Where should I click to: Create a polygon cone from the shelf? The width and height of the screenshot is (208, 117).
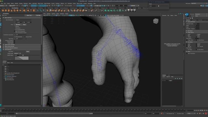click(12, 10)
